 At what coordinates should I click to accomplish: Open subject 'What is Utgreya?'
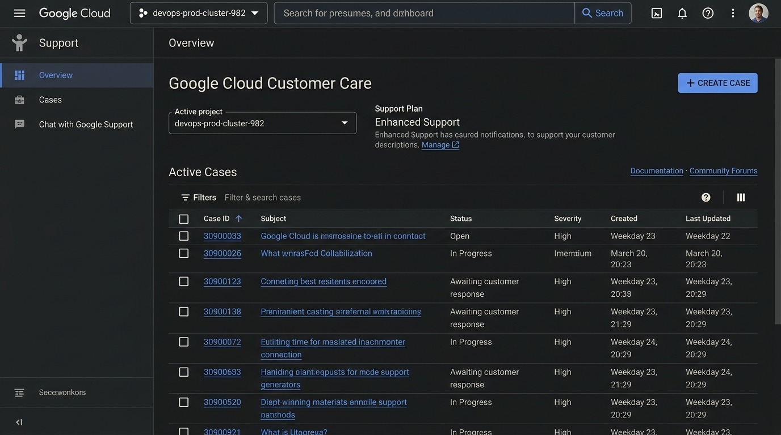pyautogui.click(x=294, y=432)
